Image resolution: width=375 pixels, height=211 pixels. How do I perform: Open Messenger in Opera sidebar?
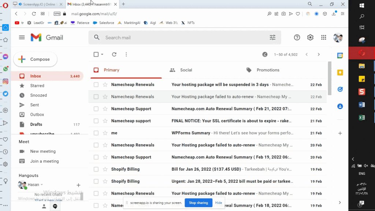(x=5, y=56)
